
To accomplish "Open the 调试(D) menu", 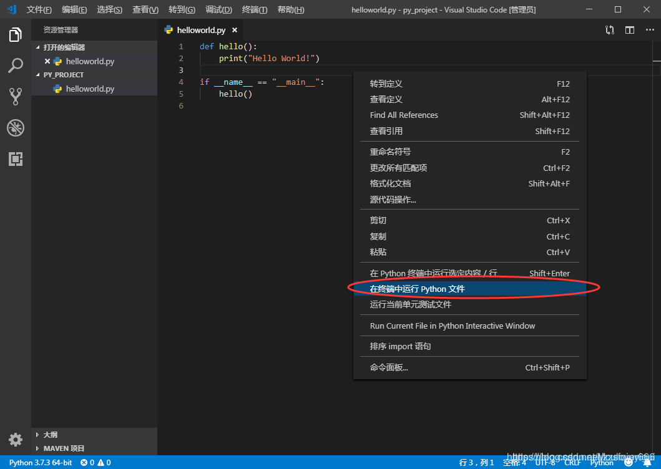I will tap(218, 9).
